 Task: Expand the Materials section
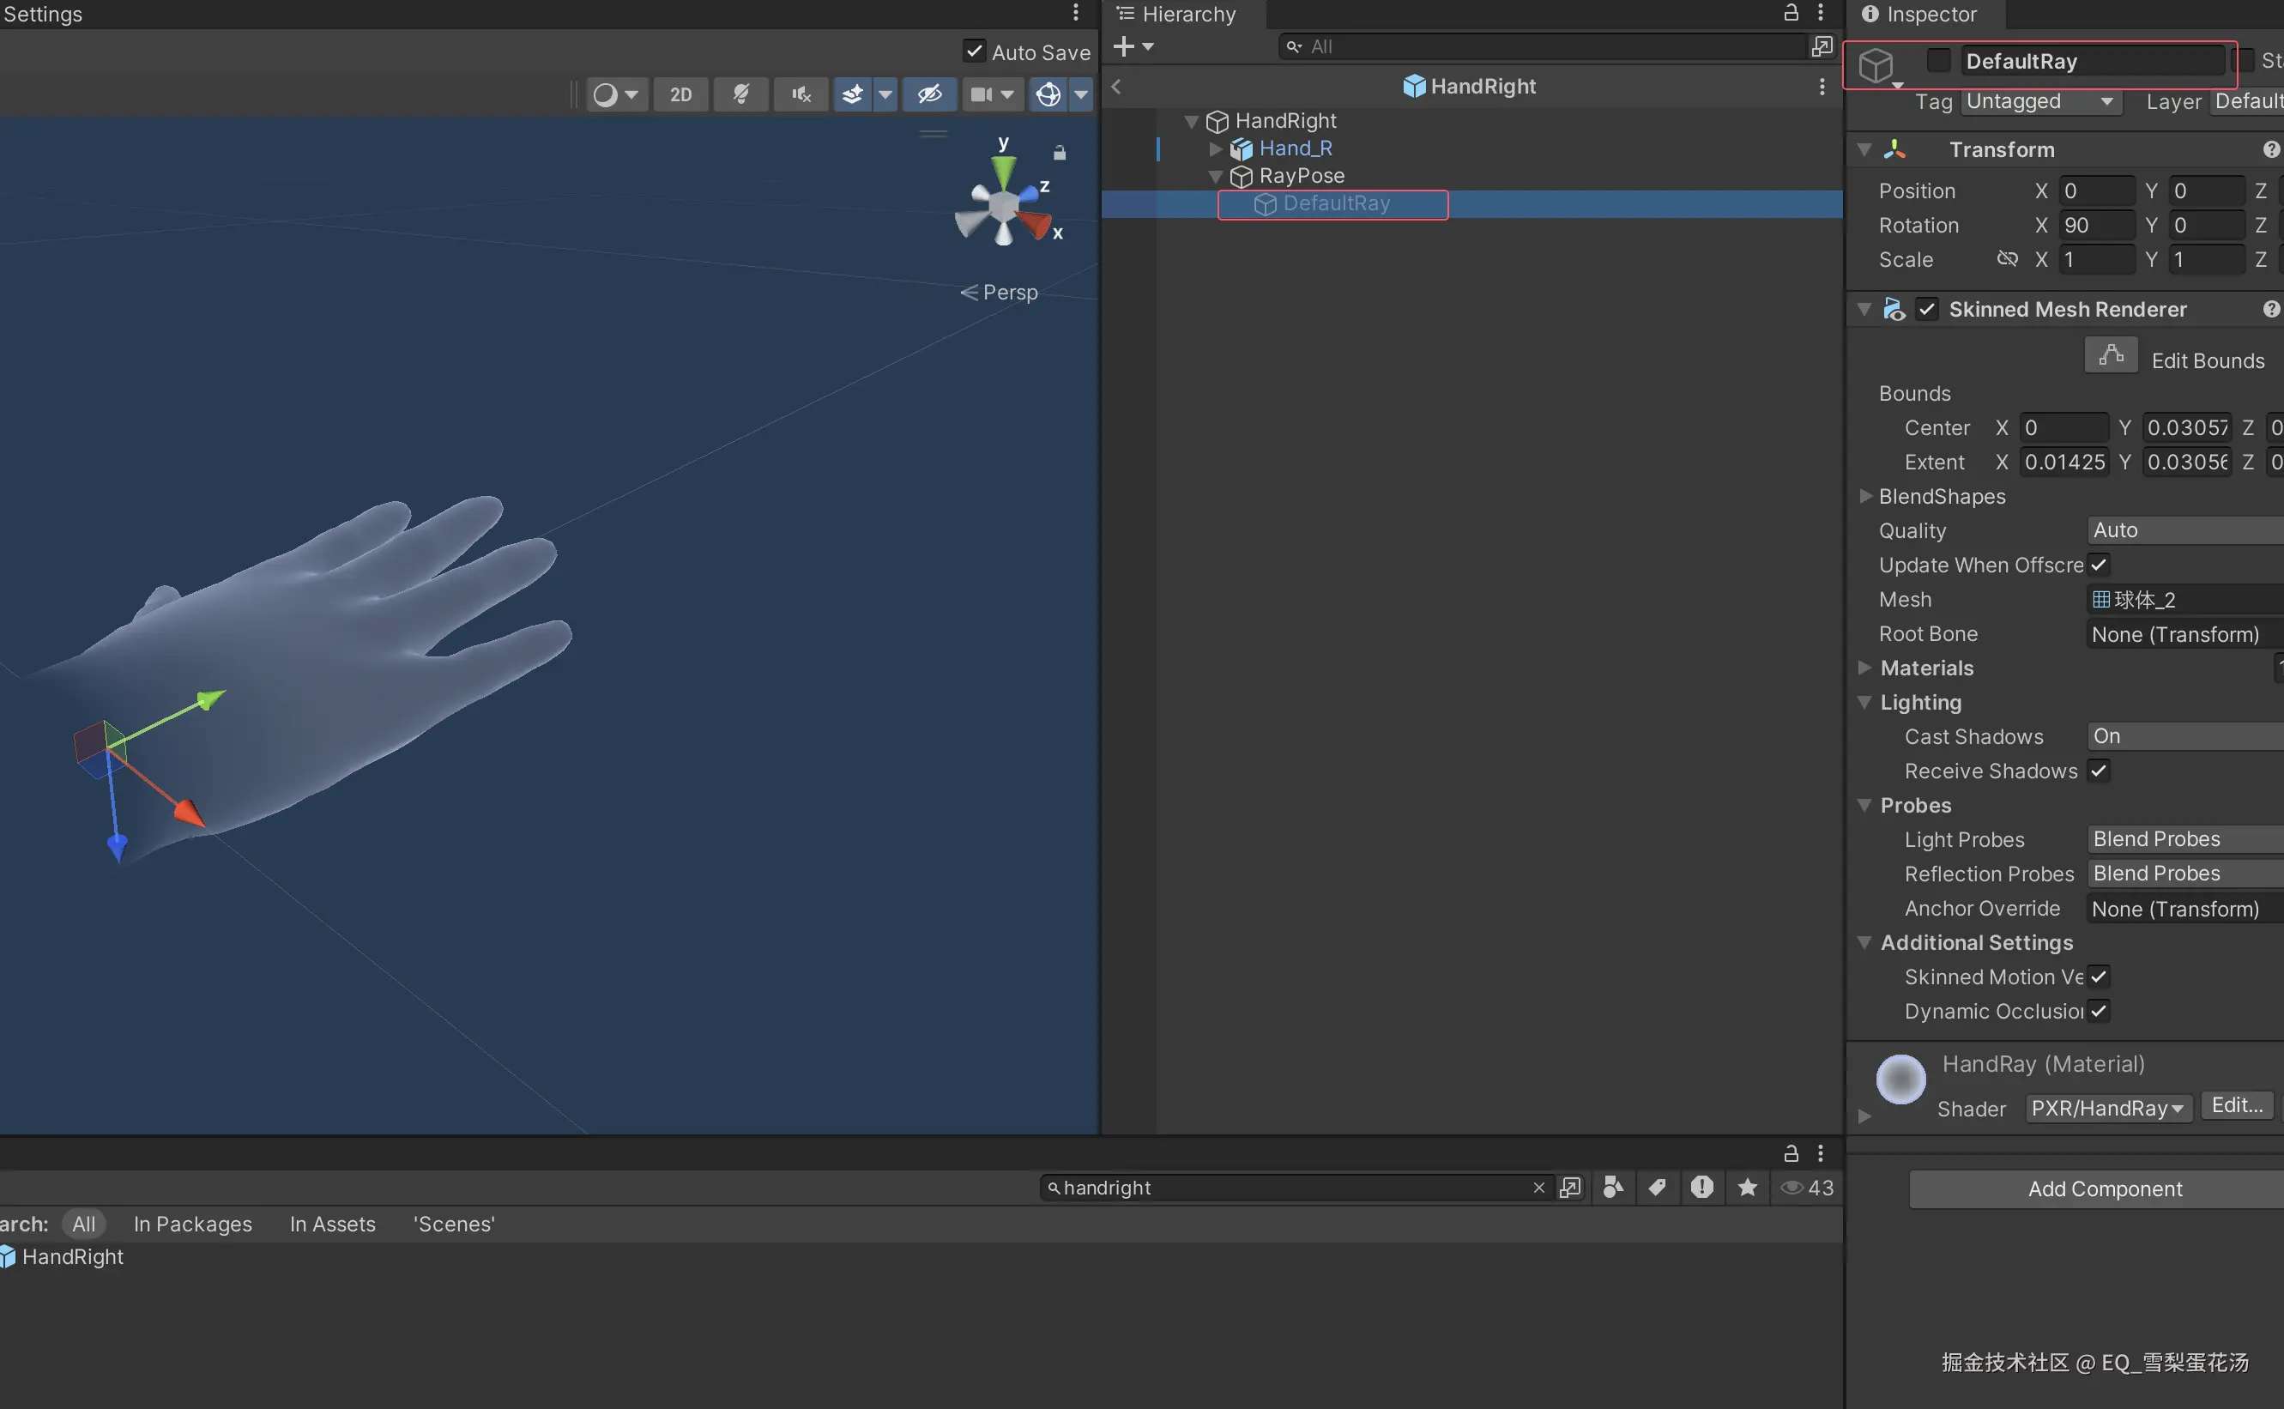point(1864,668)
